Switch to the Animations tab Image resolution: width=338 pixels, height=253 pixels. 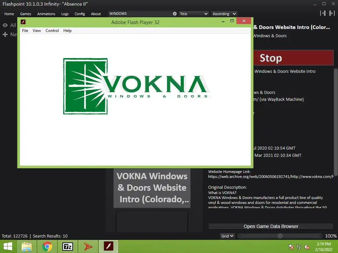point(46,14)
